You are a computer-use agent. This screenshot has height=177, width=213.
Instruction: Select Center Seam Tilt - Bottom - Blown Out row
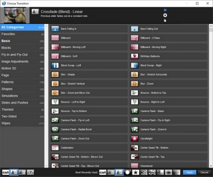pyautogui.click(x=89, y=157)
